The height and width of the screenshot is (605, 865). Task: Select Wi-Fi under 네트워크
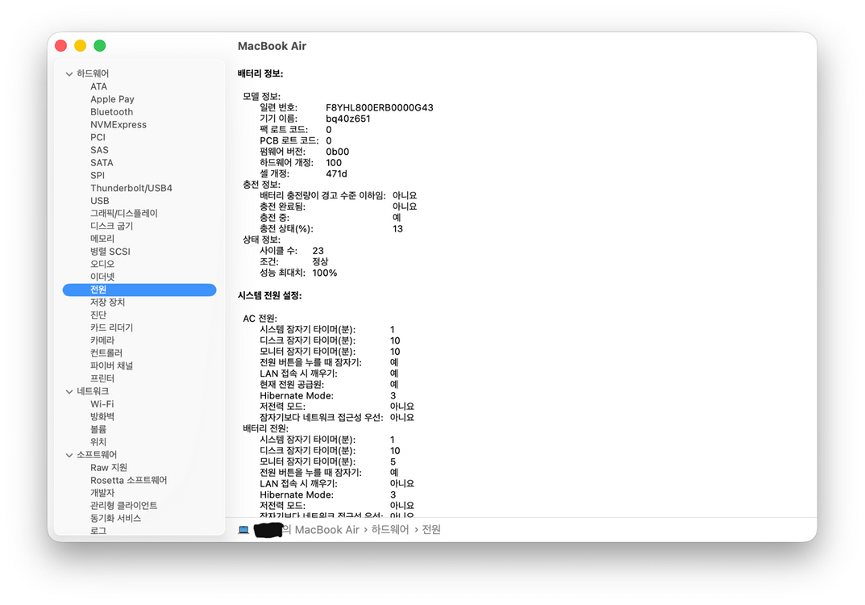(x=102, y=404)
